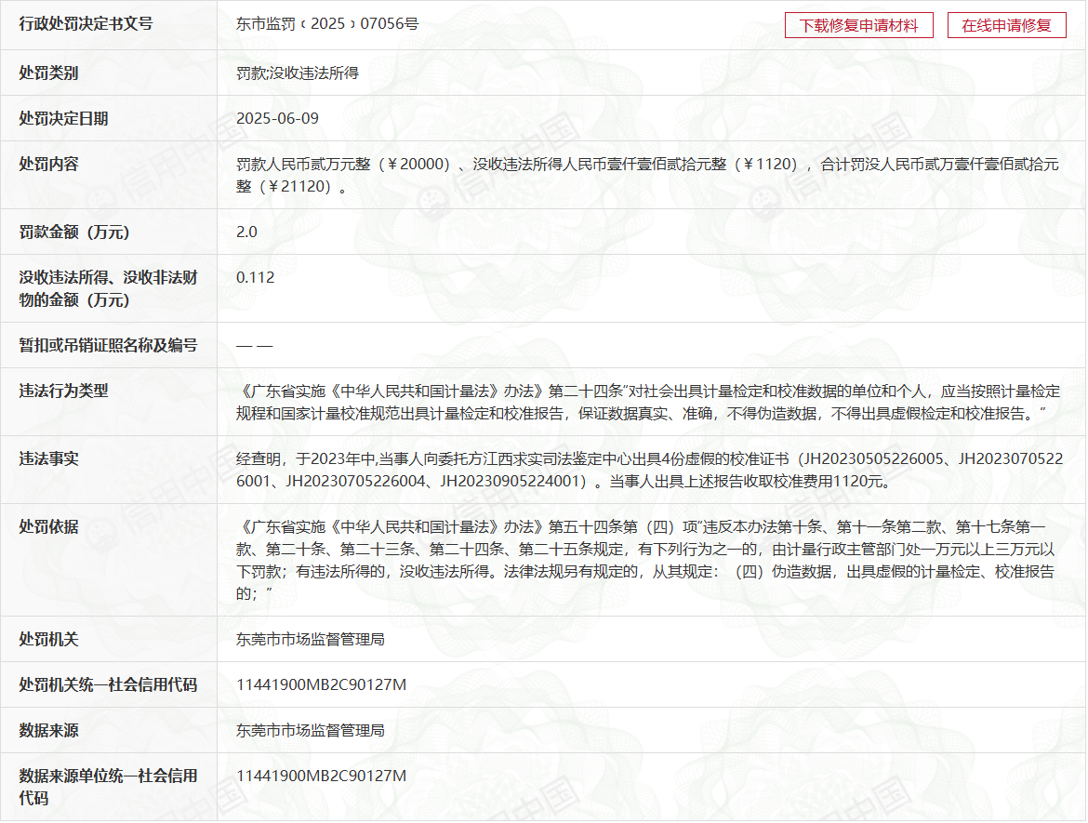Click the 处罚依据 legal basis paragraph
This screenshot has height=823, width=1088.
647,560
